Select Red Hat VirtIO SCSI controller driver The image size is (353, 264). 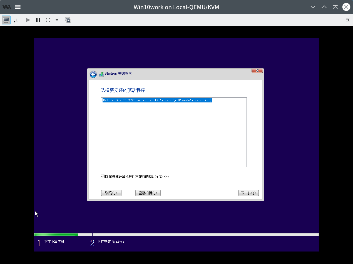[x=157, y=100]
